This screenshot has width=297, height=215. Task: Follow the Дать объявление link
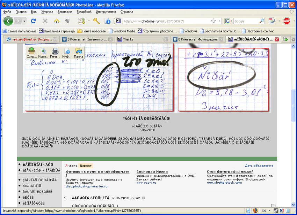point(259,166)
